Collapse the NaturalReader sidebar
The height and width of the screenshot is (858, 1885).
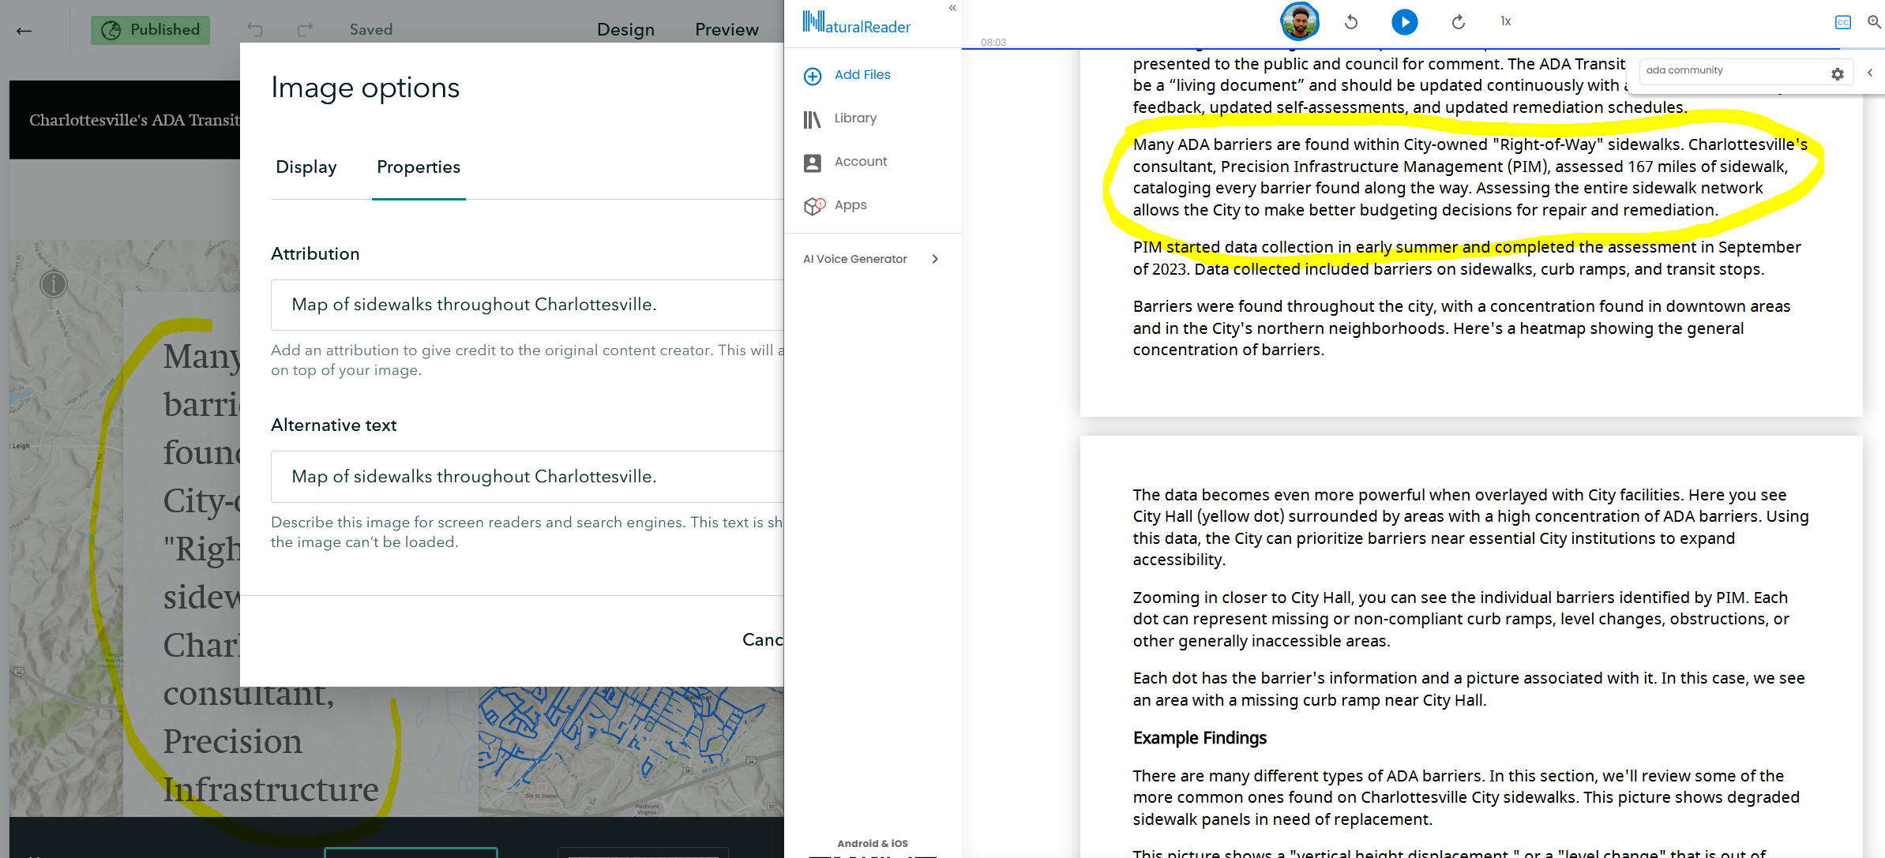pyautogui.click(x=952, y=8)
